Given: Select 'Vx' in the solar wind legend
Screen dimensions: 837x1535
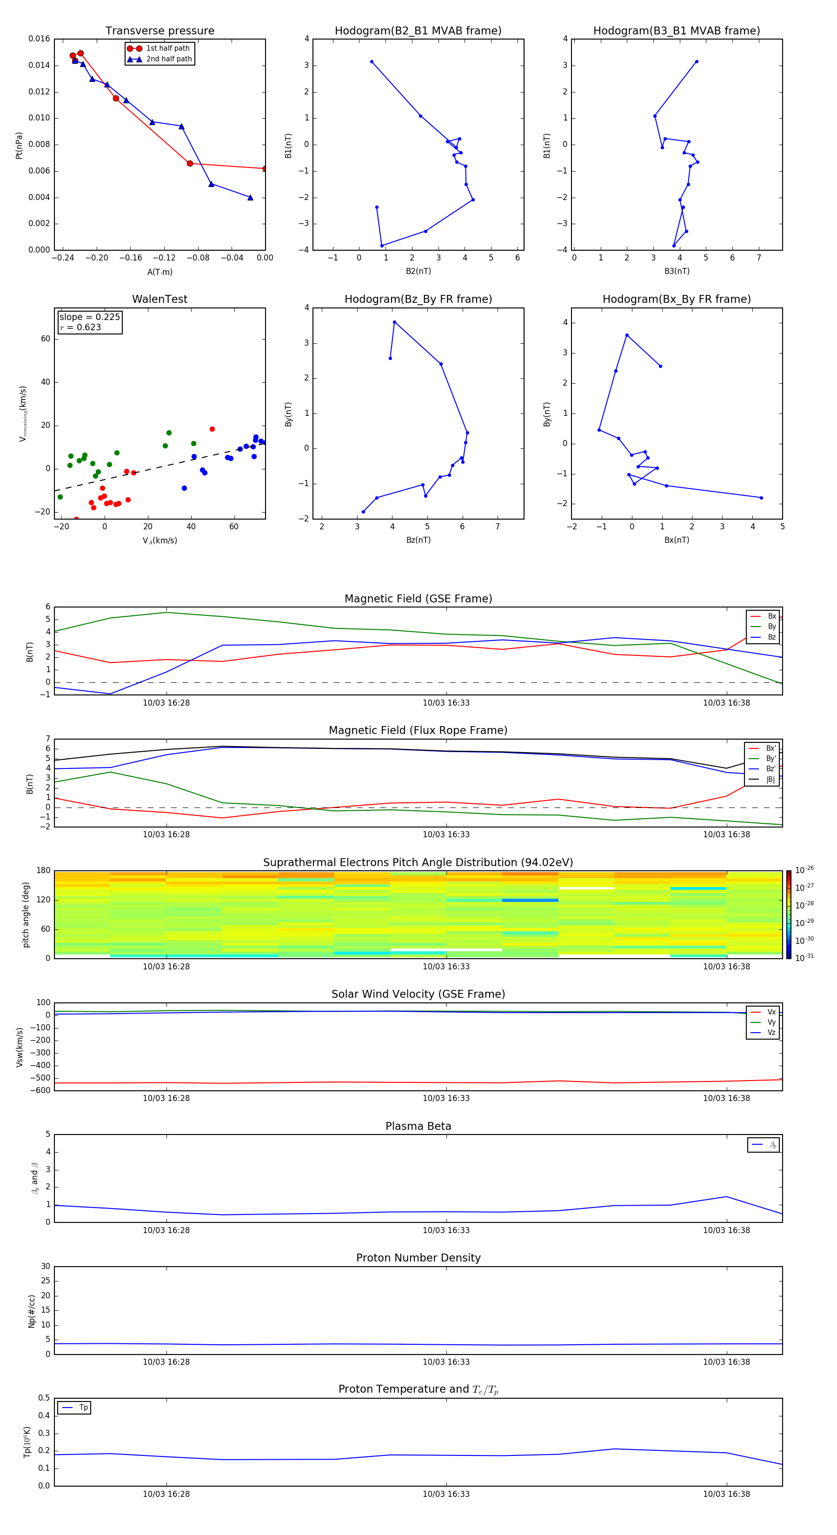Looking at the screenshot, I should coord(763,1013).
